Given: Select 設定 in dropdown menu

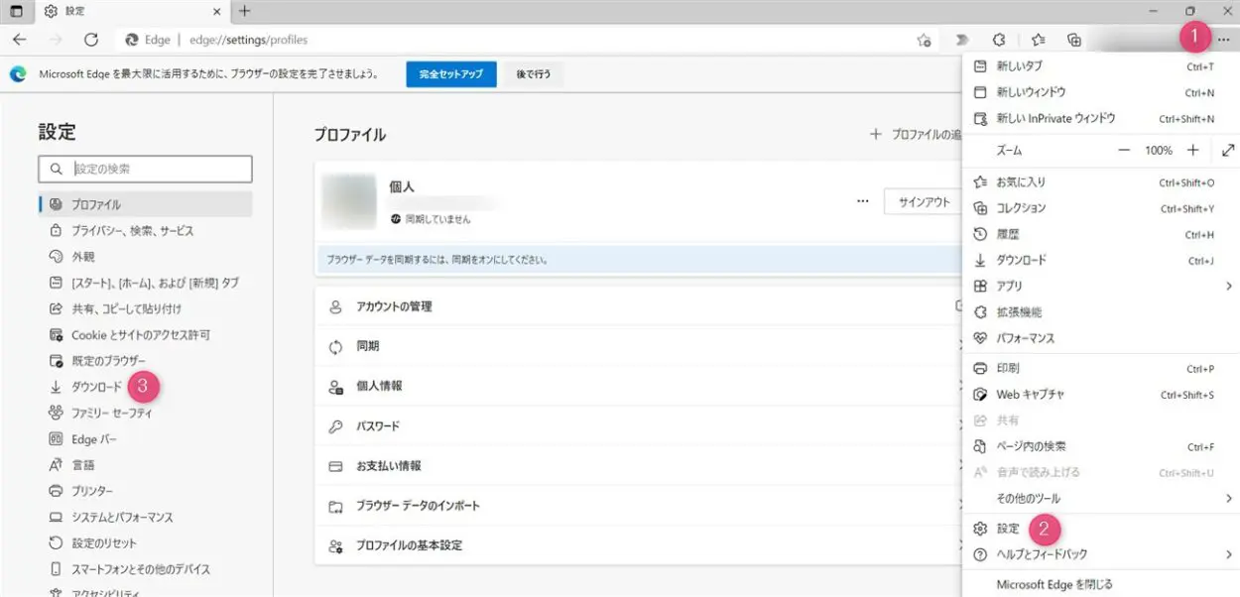Looking at the screenshot, I should point(1101,529).
